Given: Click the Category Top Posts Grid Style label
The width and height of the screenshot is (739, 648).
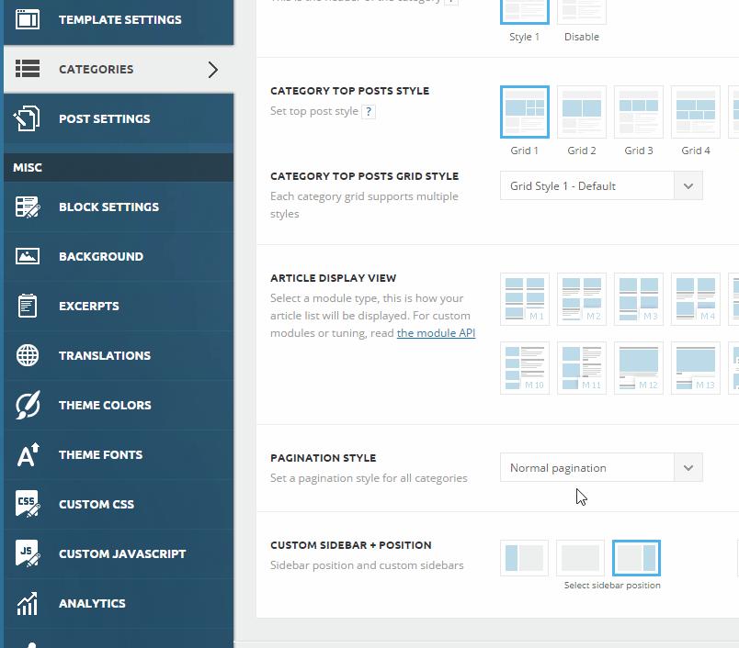Looking at the screenshot, I should (364, 176).
